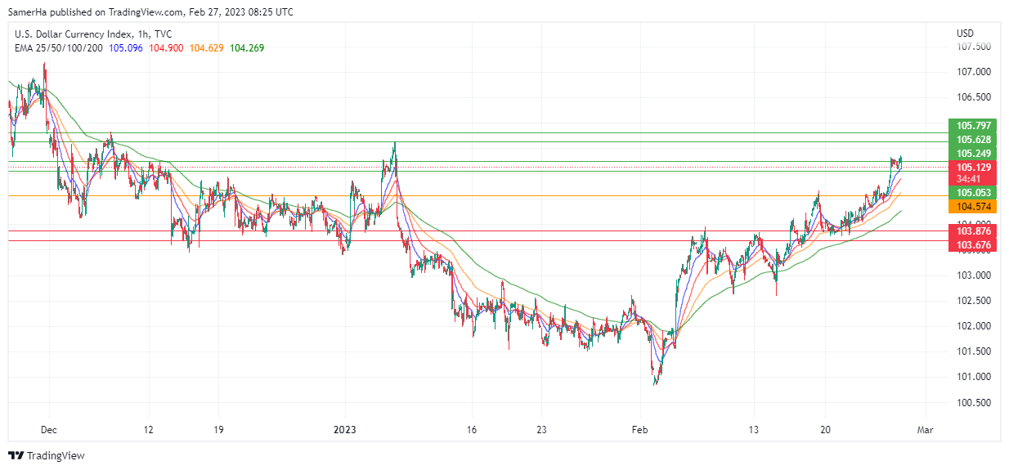Viewport: 1009px width, 470px height.
Task: Click the 2023 label on time axis
Action: [x=345, y=428]
